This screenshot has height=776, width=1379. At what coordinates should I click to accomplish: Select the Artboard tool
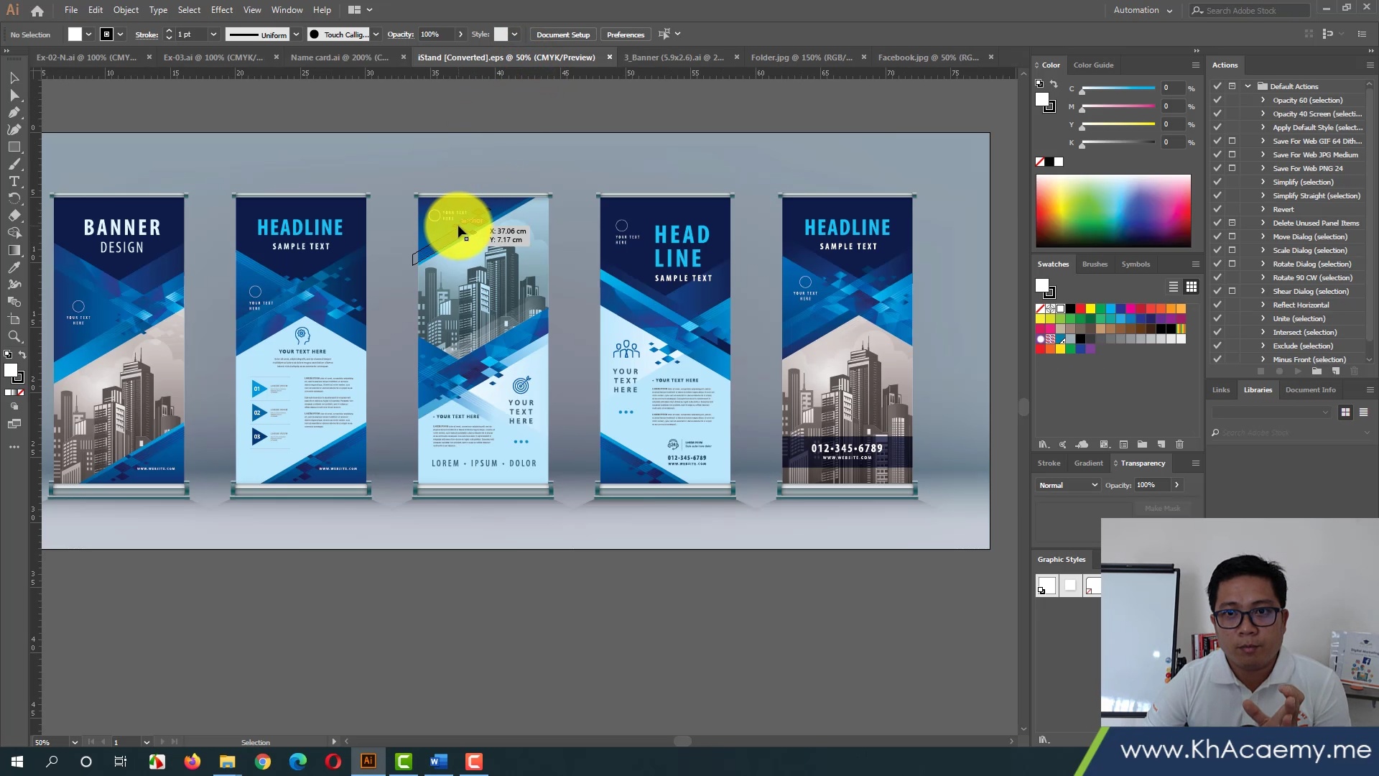click(14, 319)
